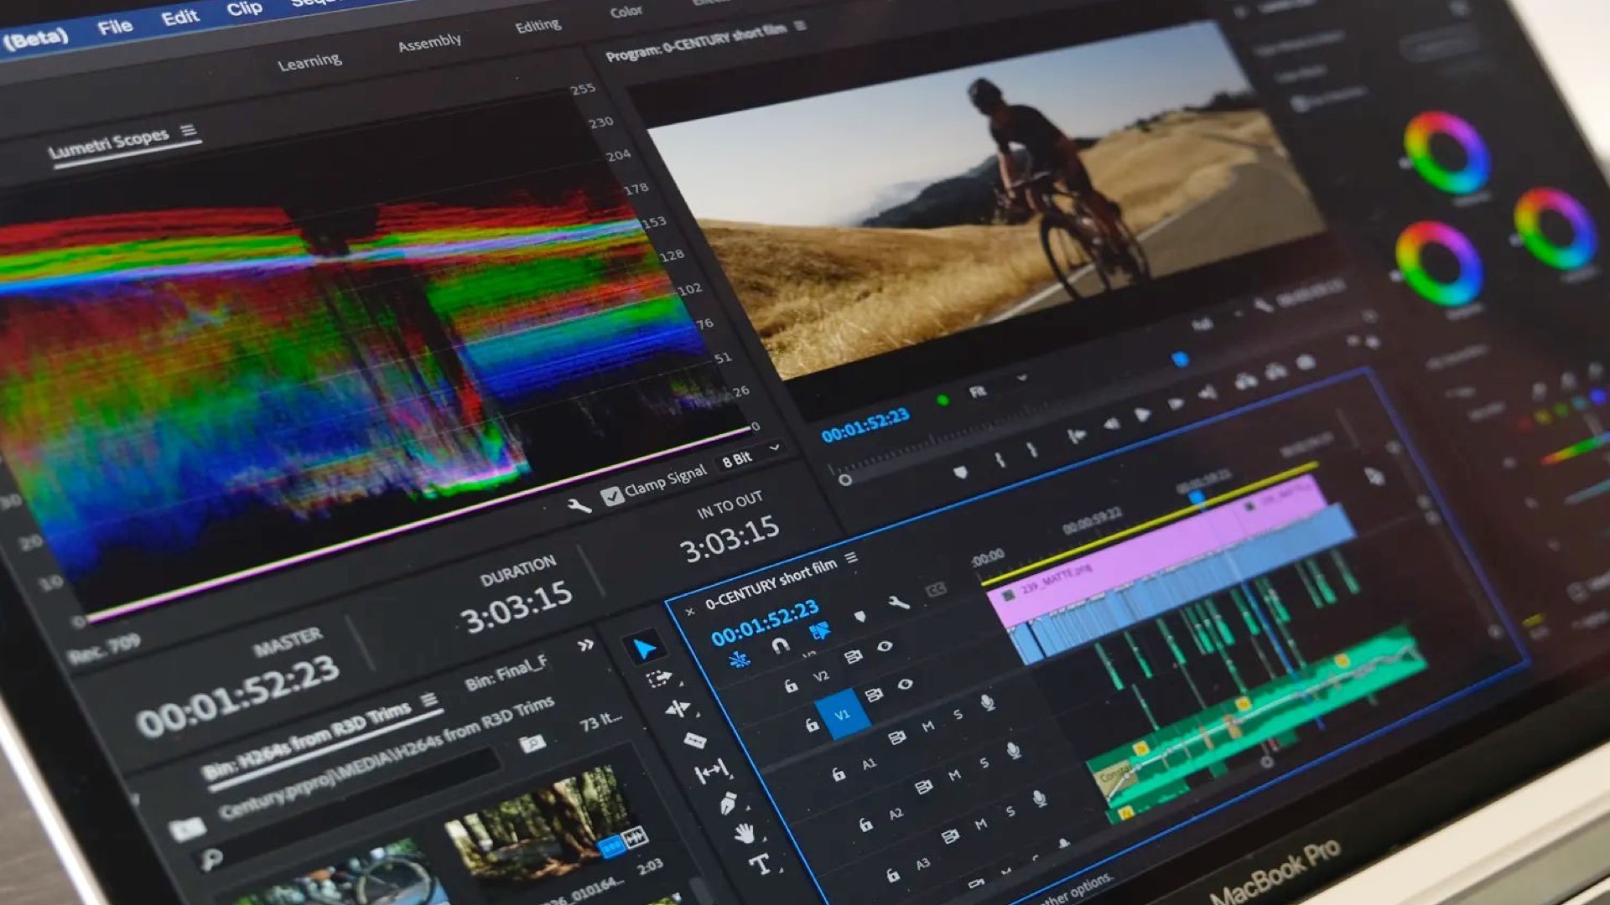Open the H264s bin panel menu
The image size is (1610, 905).
pyautogui.click(x=429, y=699)
